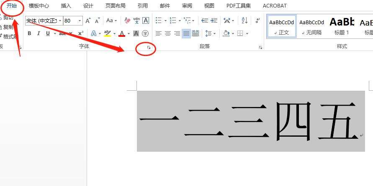Open the Change Case Aa dropdown
This screenshot has height=186, width=373.
pyautogui.click(x=112, y=20)
